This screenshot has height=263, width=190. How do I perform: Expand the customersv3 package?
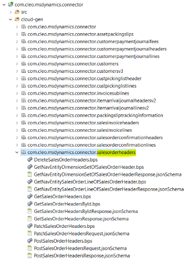[17, 71]
